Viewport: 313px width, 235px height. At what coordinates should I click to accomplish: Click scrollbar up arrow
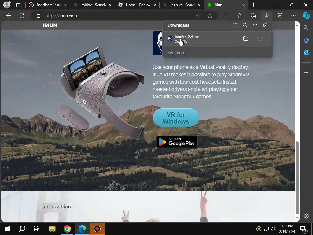pyautogui.click(x=297, y=25)
